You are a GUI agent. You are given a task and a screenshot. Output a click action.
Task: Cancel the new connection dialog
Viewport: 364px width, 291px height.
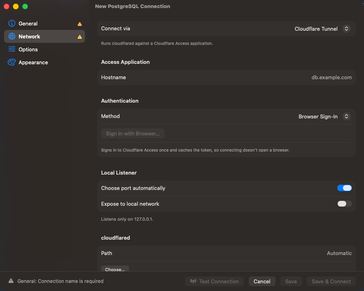click(262, 281)
